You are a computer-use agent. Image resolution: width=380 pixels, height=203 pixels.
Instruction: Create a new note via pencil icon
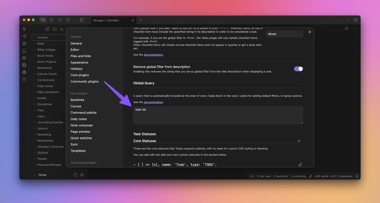[47, 29]
